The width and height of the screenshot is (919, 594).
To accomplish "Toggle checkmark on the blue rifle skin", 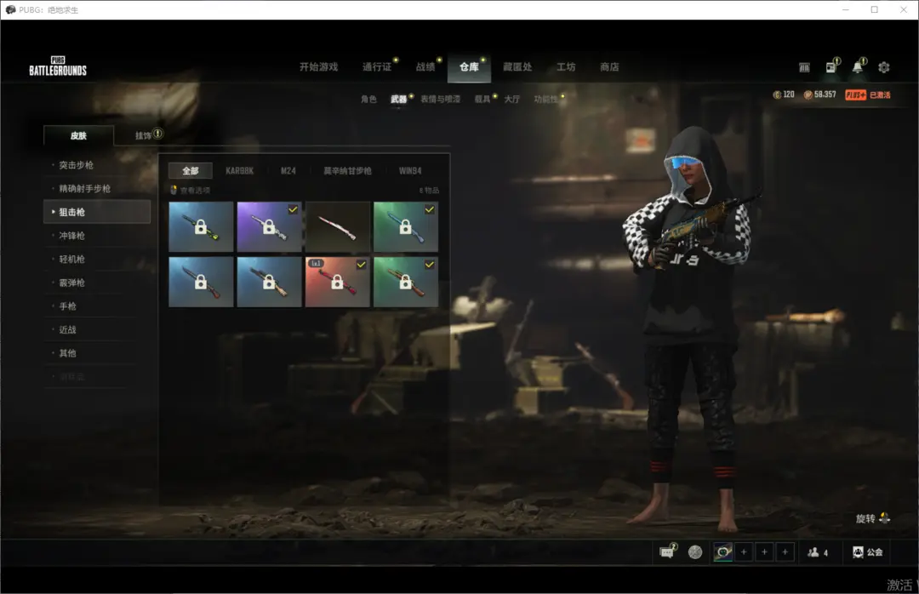I will pyautogui.click(x=430, y=209).
